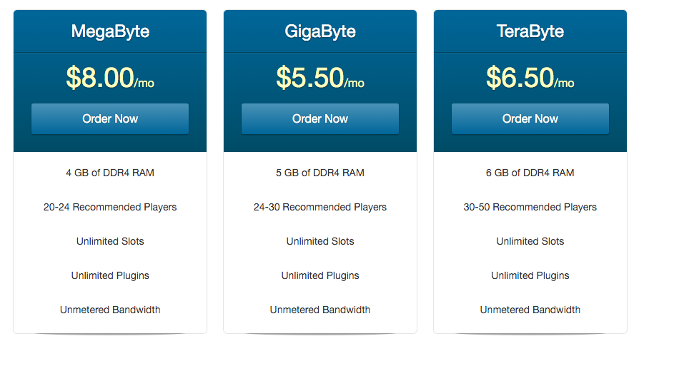Click the 5 GB of DDR4 RAM feature
The image size is (674, 376).
point(320,173)
